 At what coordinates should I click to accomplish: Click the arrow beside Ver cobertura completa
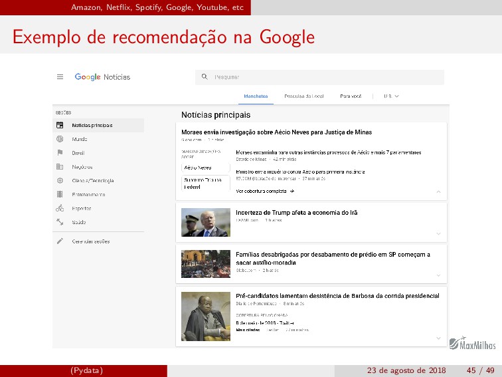click(x=292, y=191)
